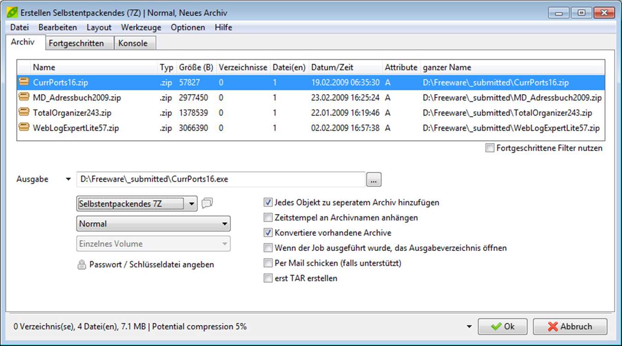Viewport: 622px width, 346px height.
Task: Click the padlock icon for password
Action: [82, 265]
